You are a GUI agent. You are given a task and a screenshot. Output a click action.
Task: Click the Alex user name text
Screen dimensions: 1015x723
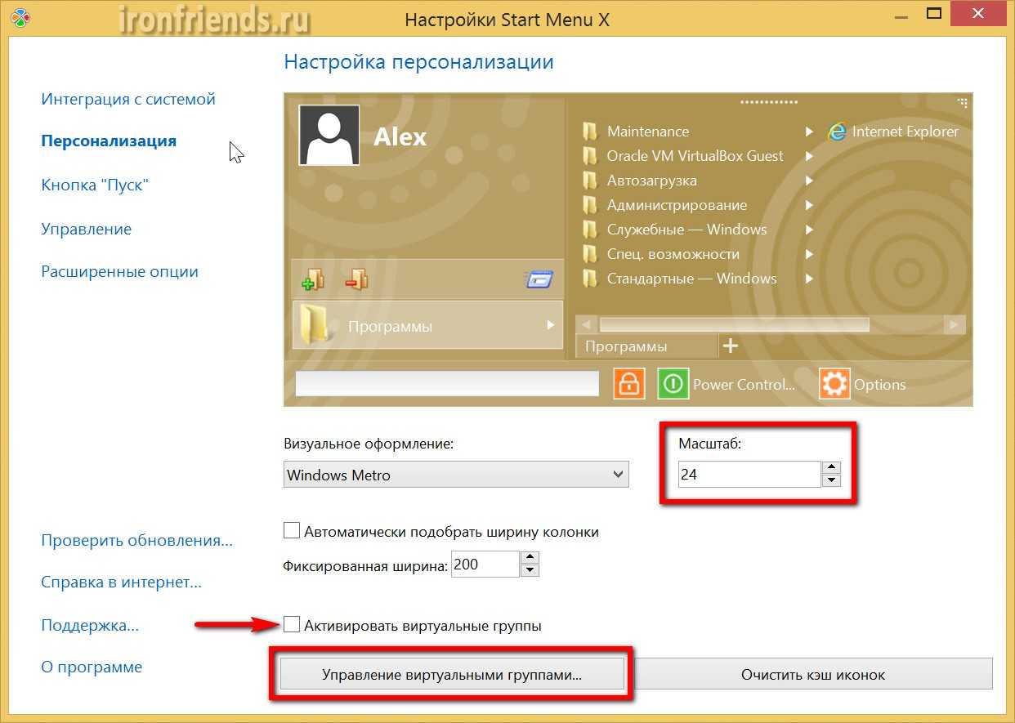(400, 136)
